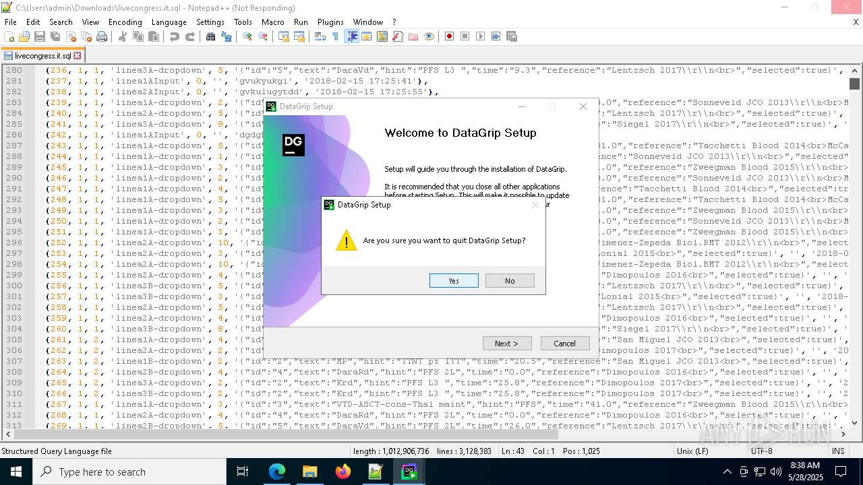Open Folder as Workspace toolbar icon

(413, 36)
